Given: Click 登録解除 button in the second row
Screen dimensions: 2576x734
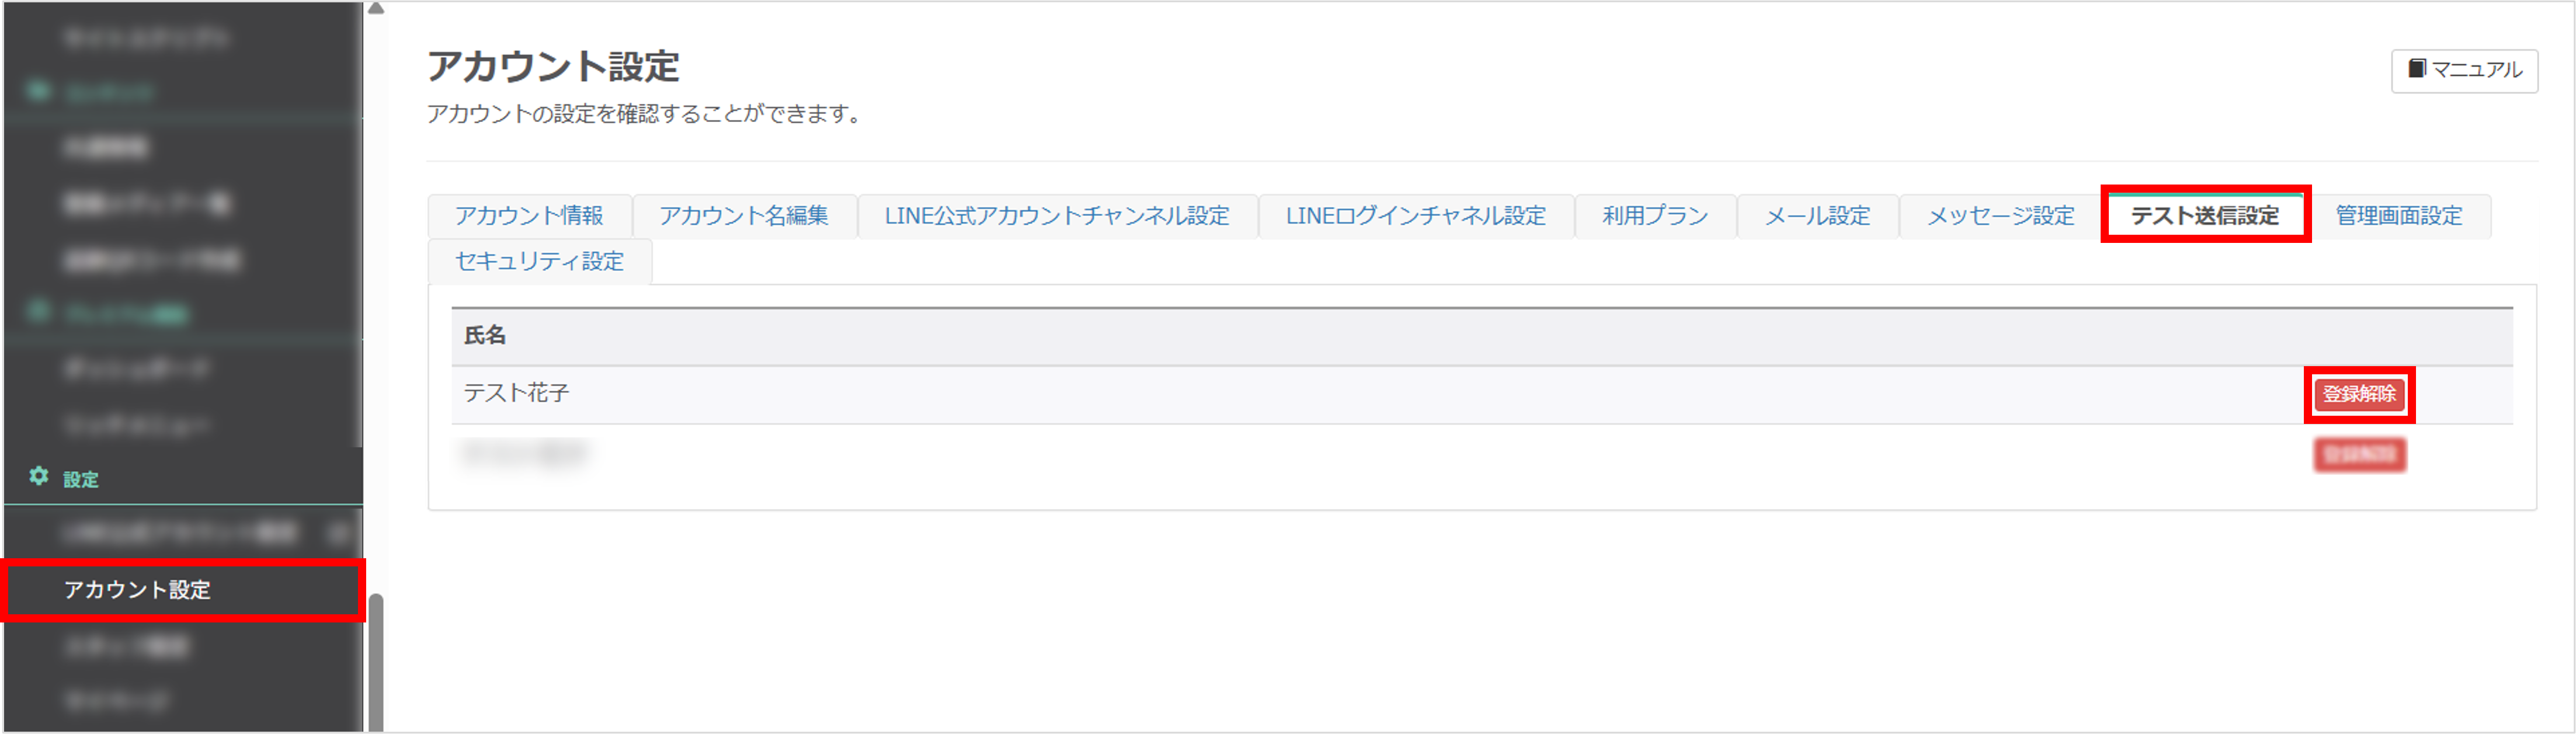Looking at the screenshot, I should [x=2359, y=455].
